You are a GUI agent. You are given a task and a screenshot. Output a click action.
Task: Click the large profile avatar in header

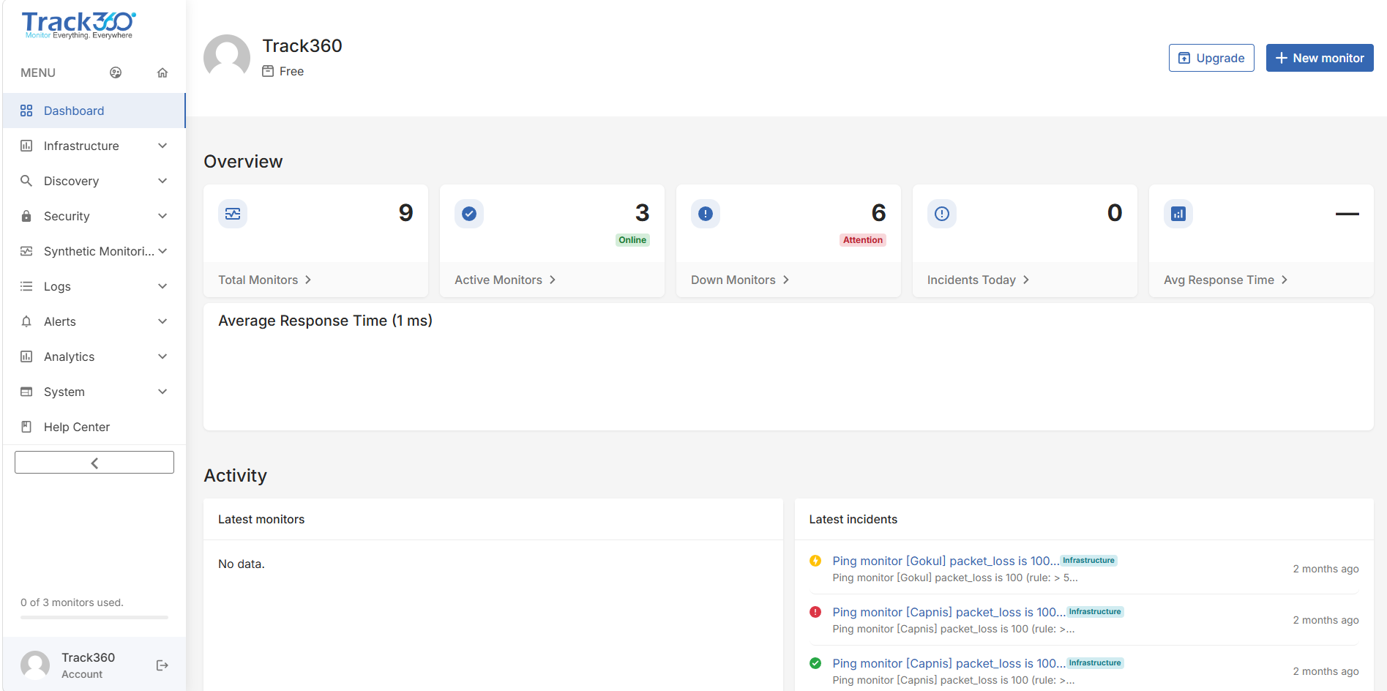(227, 58)
